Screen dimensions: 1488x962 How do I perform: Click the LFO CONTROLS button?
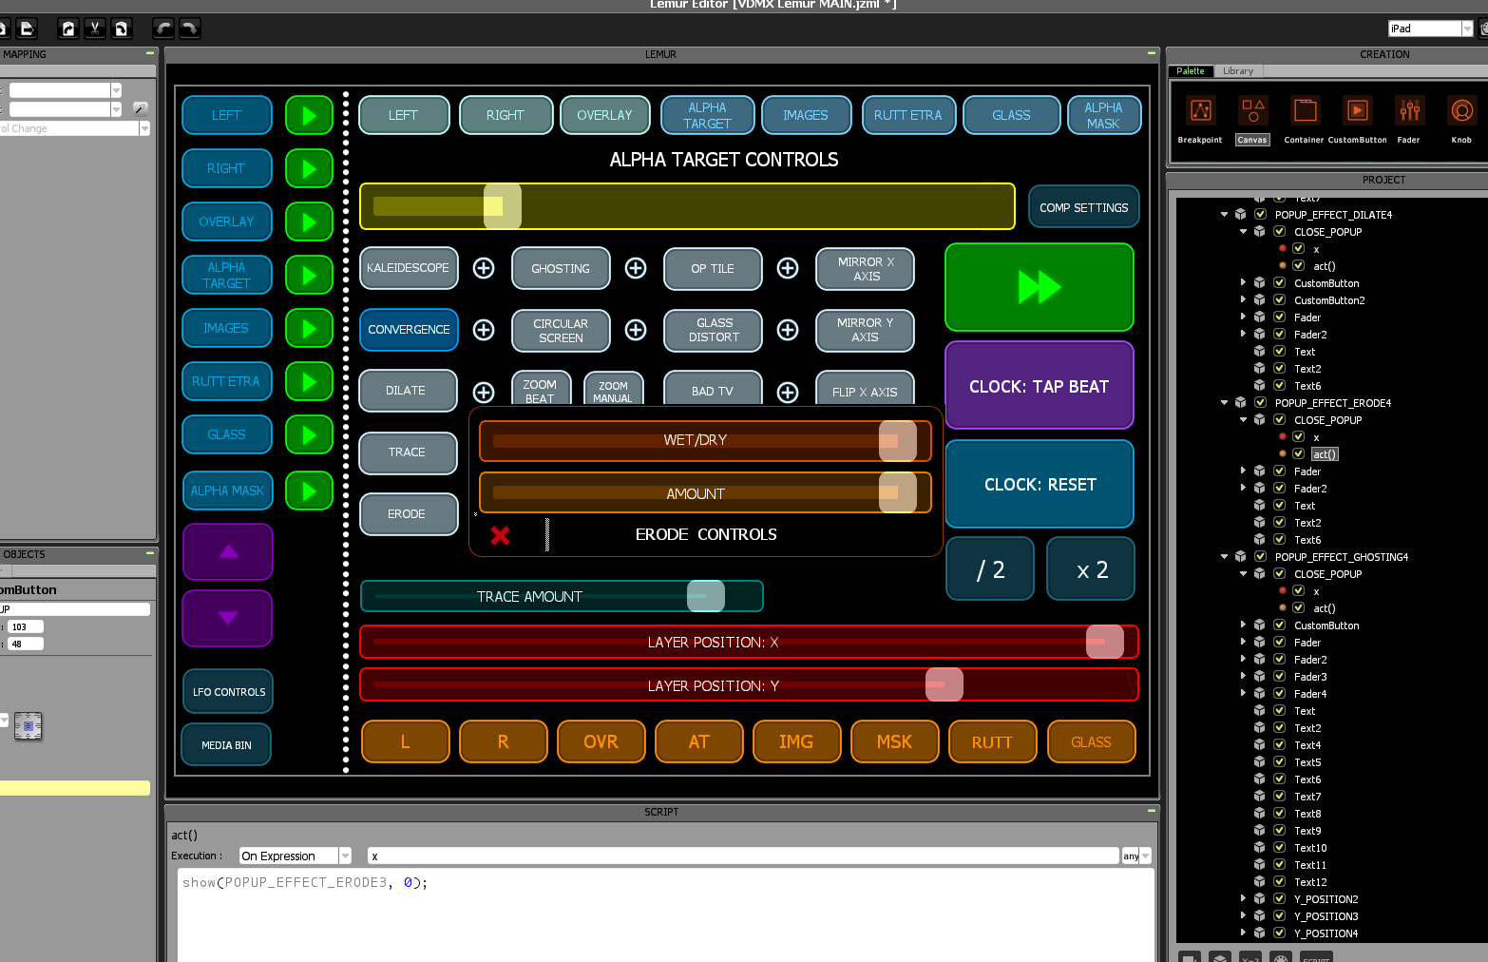[x=228, y=692]
